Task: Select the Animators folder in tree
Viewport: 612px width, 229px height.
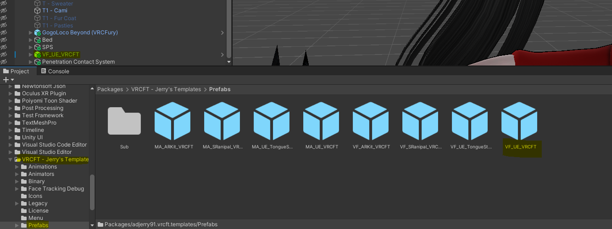Action: 41,174
